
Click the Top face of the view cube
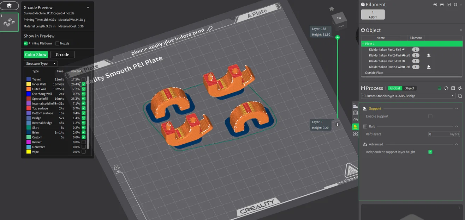click(339, 18)
